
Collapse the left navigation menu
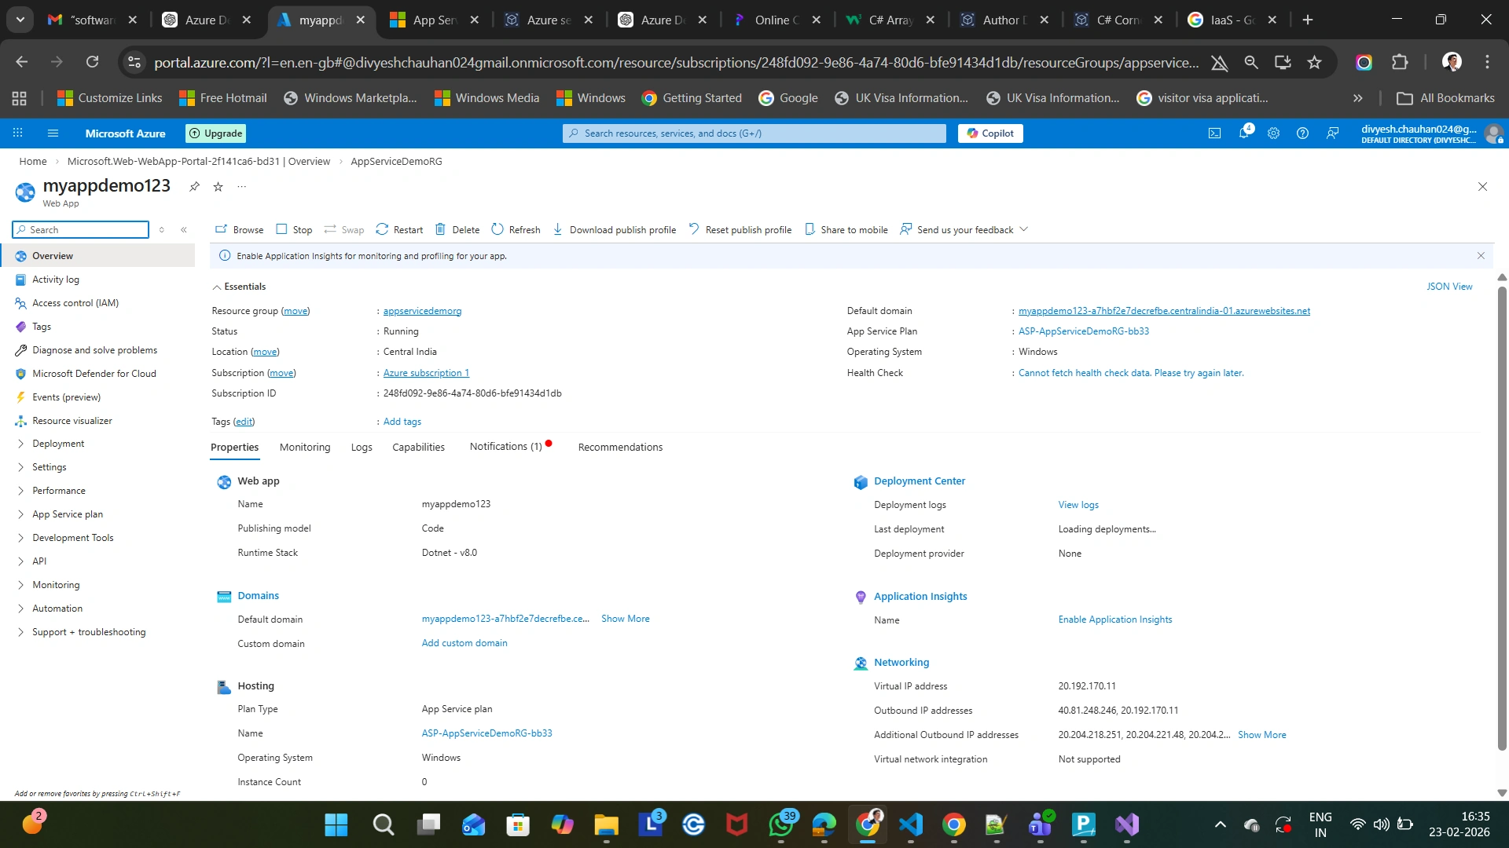(184, 230)
